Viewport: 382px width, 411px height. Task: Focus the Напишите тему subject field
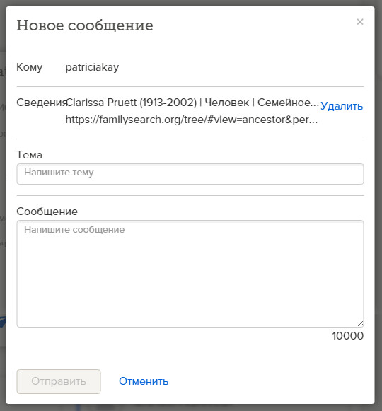tap(190, 174)
